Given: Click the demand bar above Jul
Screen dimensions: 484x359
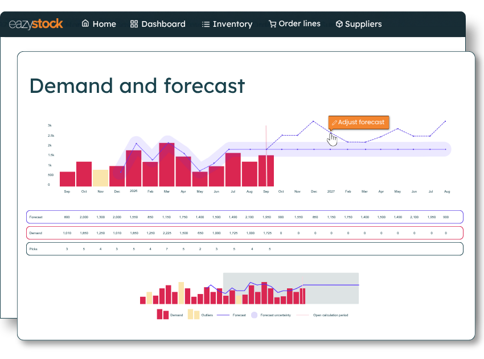Looking at the screenshot, I should tap(233, 170).
